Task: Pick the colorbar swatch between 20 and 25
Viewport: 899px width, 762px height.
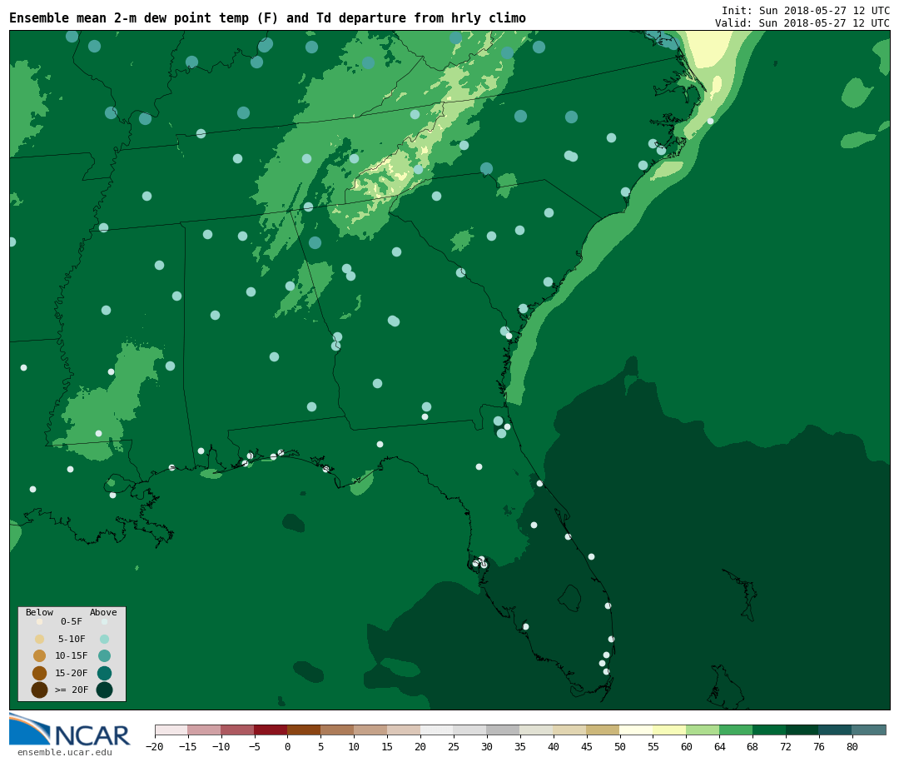Action: (x=437, y=730)
